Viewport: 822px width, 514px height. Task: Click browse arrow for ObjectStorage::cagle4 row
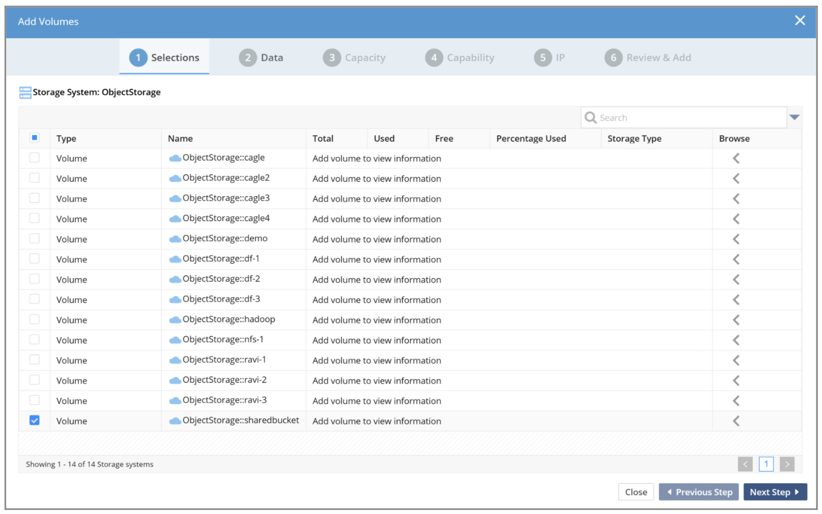coord(736,219)
